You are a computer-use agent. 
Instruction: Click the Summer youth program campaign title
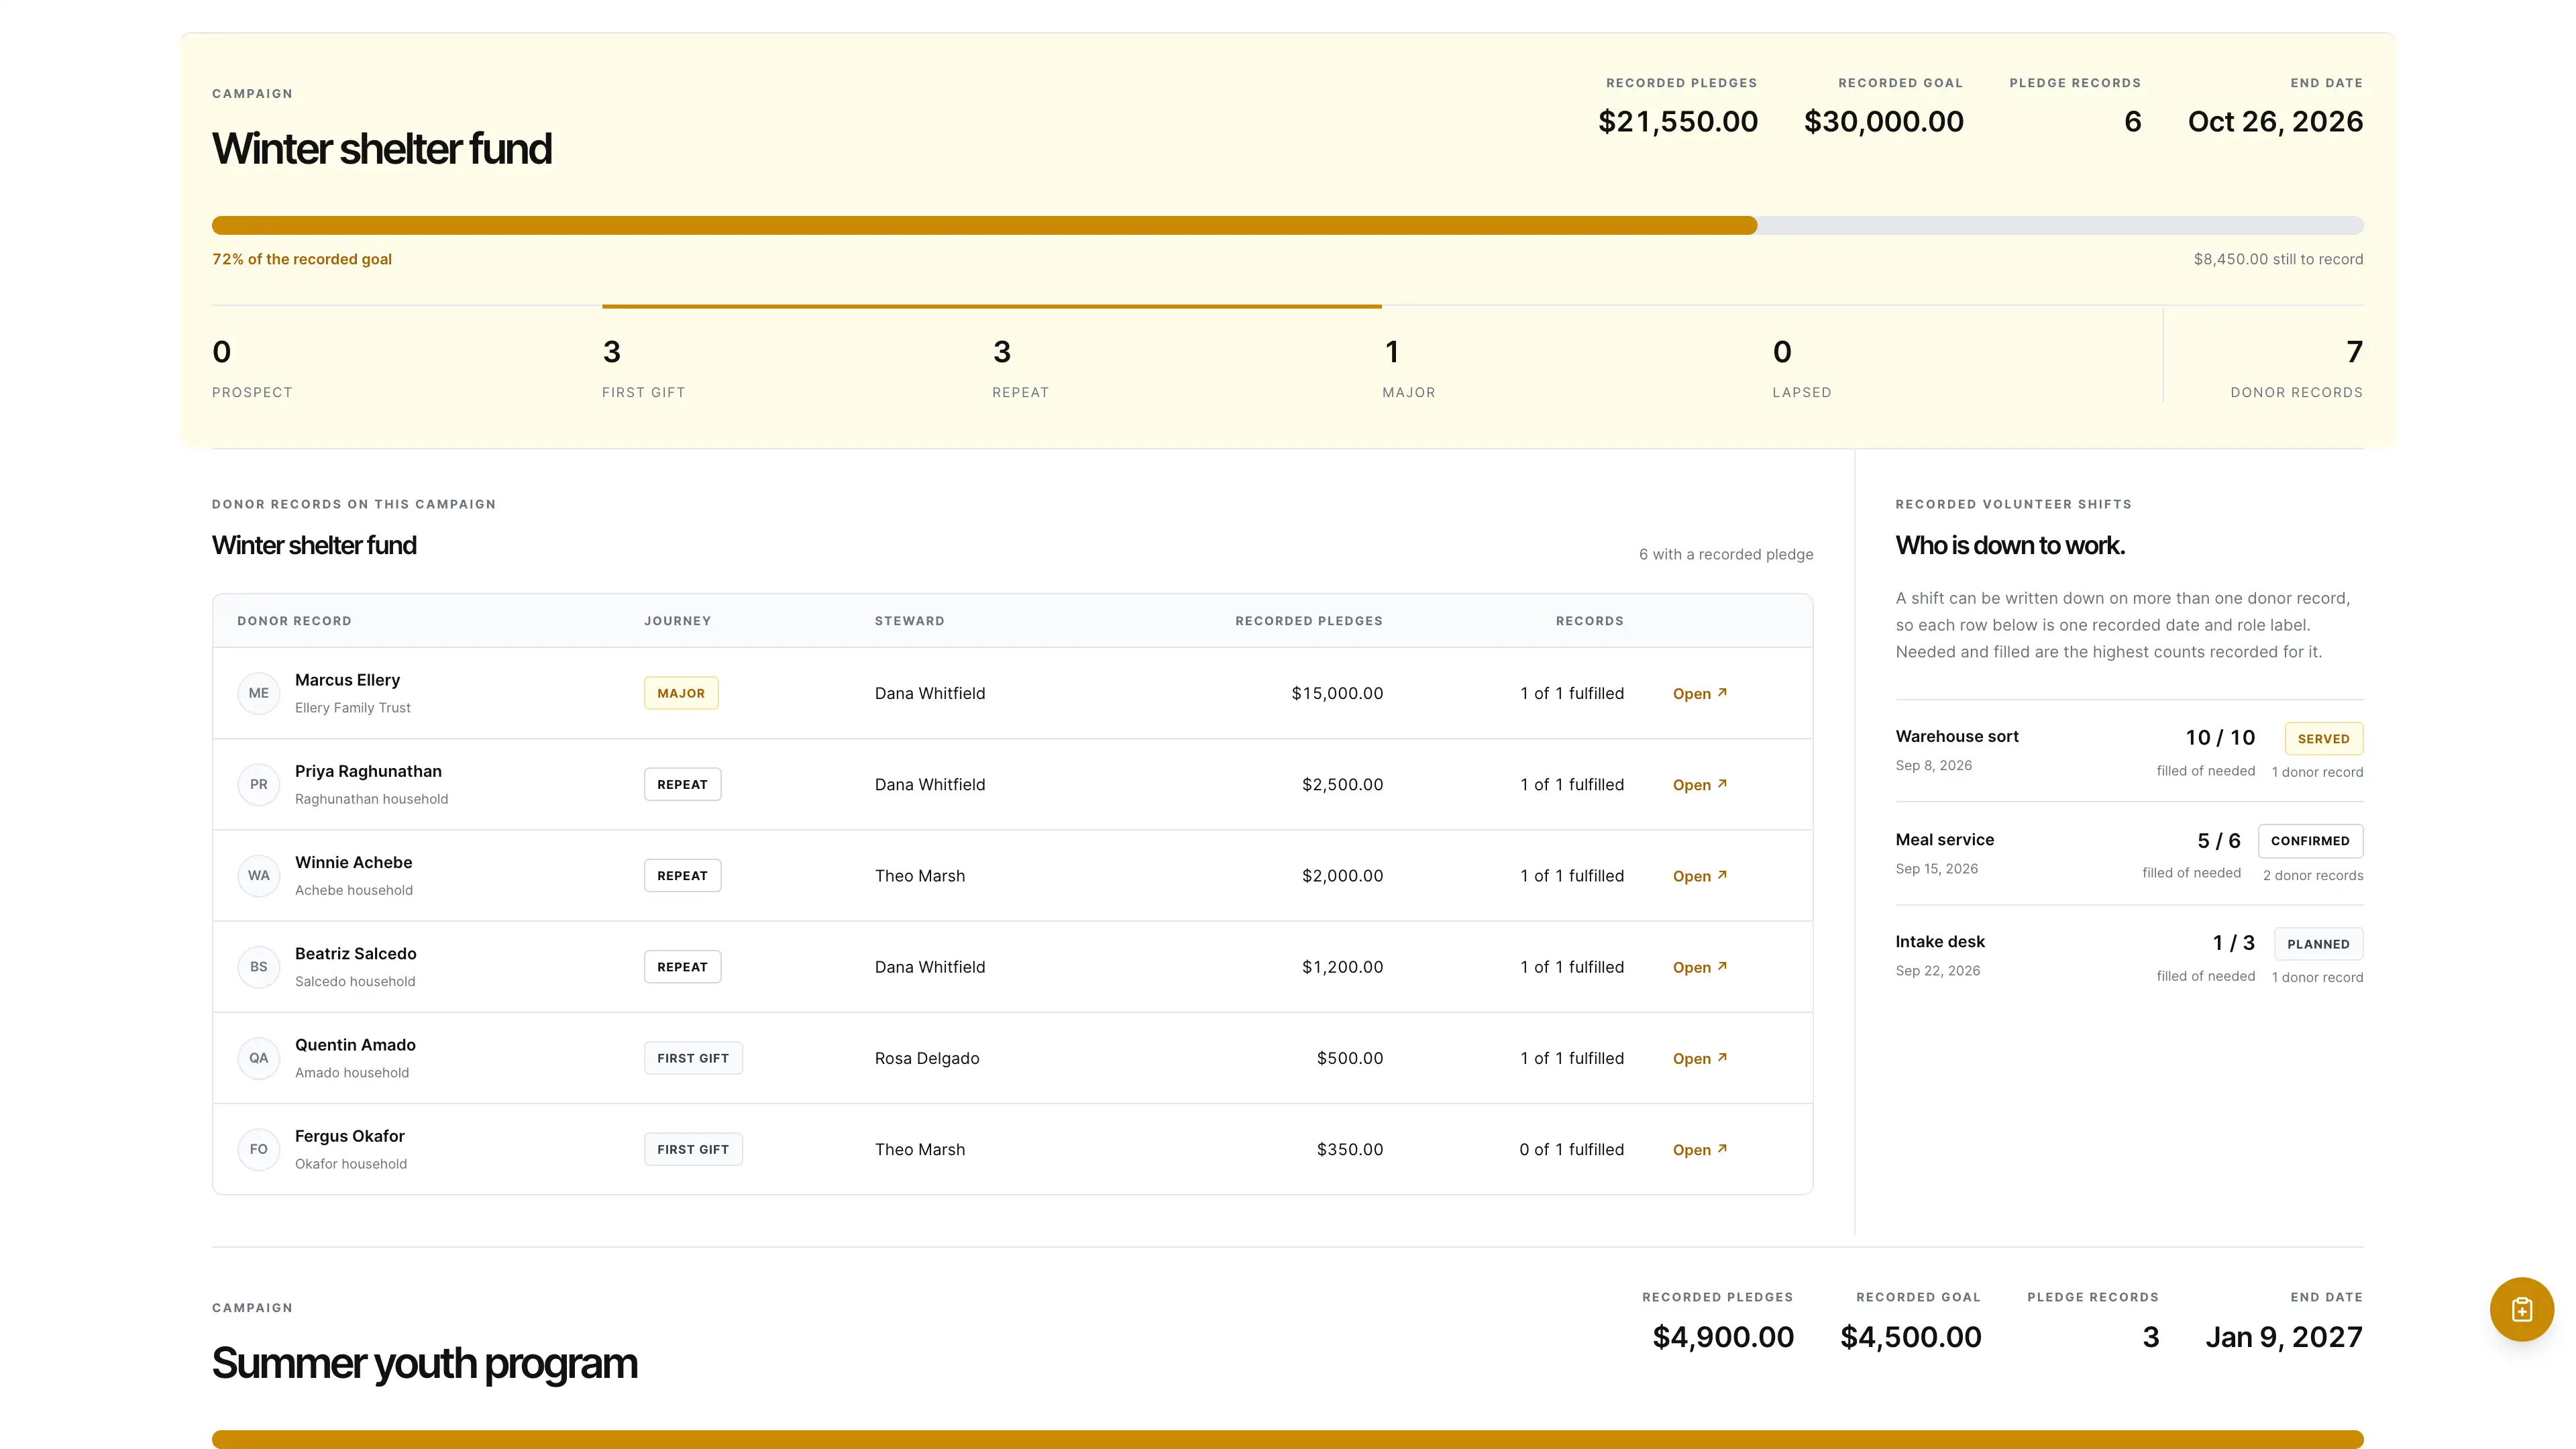(x=424, y=1363)
